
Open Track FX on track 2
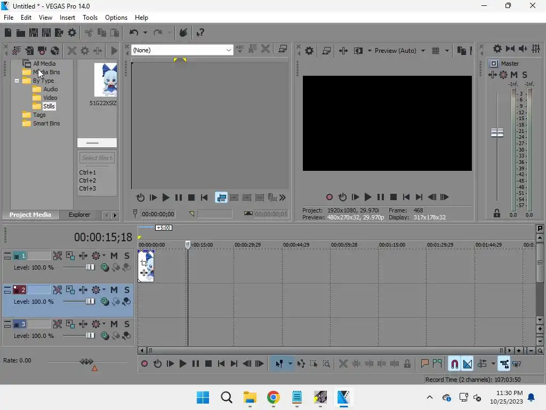pos(96,290)
